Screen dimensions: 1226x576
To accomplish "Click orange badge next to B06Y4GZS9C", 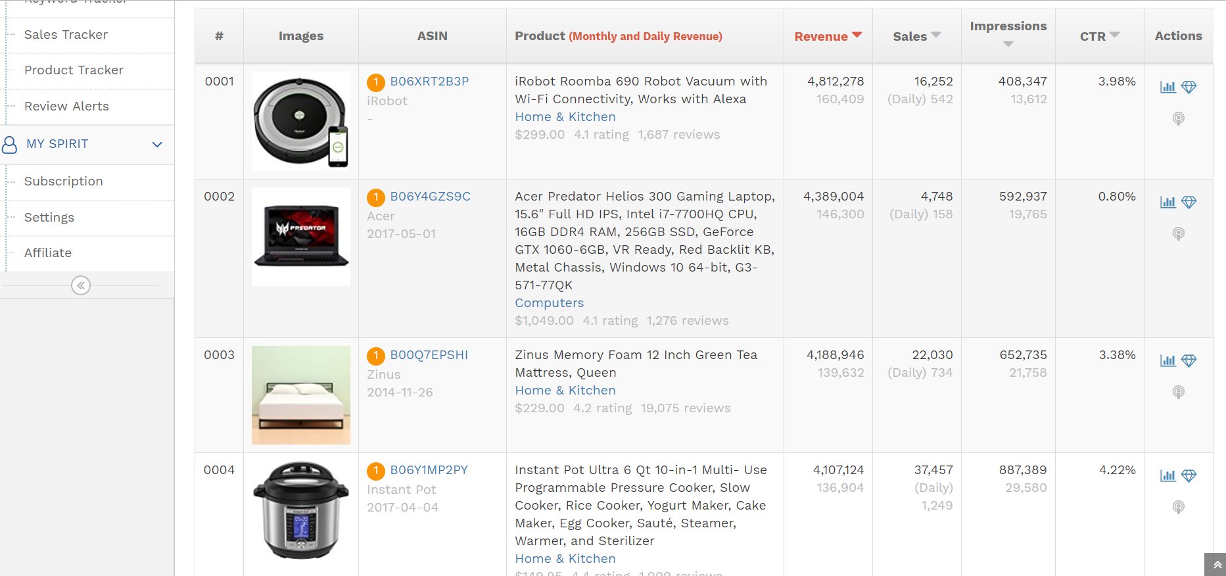I will pos(375,197).
